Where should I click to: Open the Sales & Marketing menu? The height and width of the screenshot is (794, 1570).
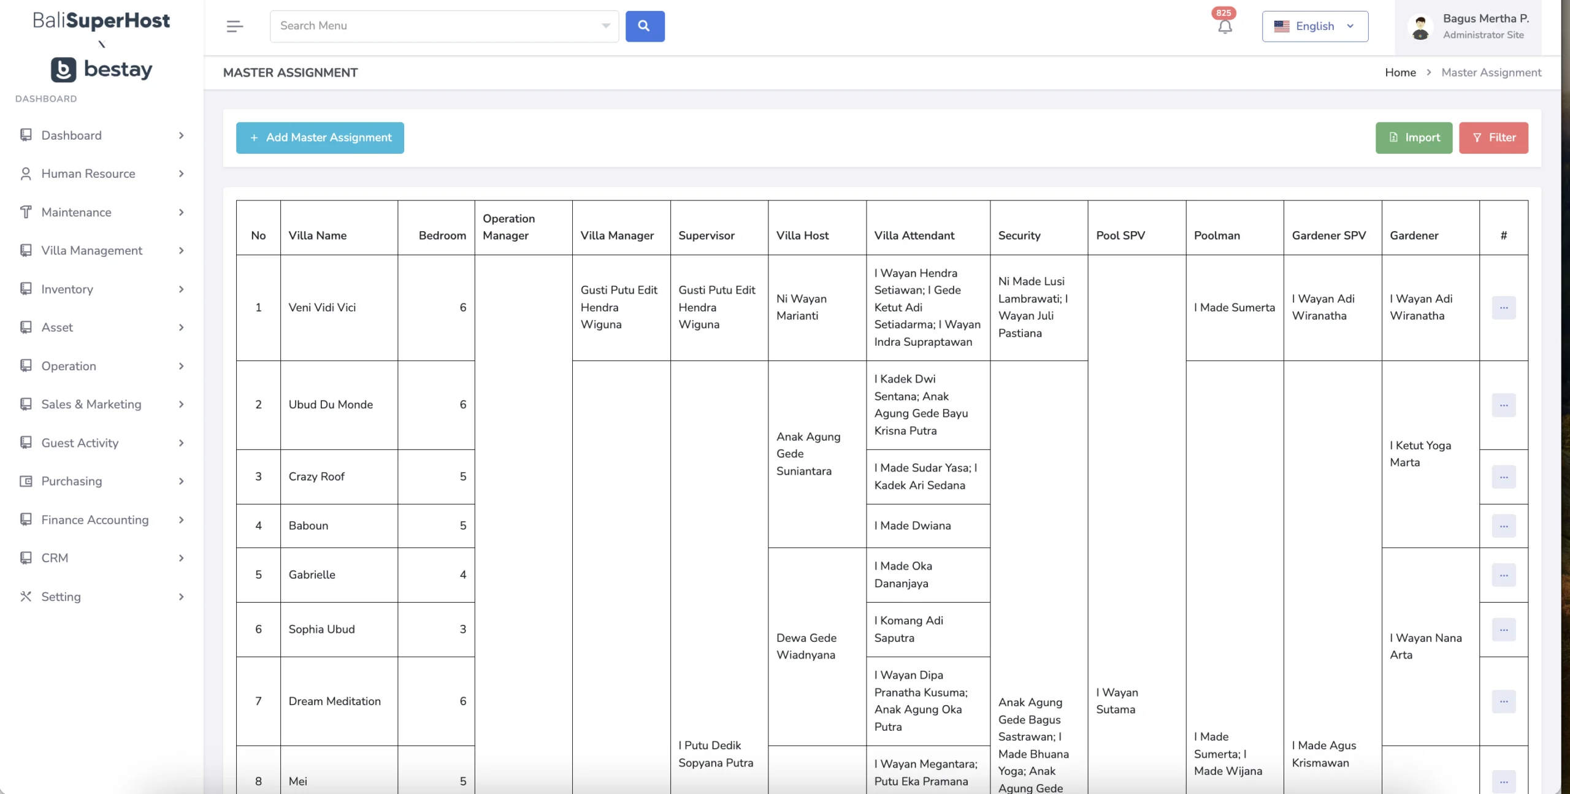click(x=102, y=404)
